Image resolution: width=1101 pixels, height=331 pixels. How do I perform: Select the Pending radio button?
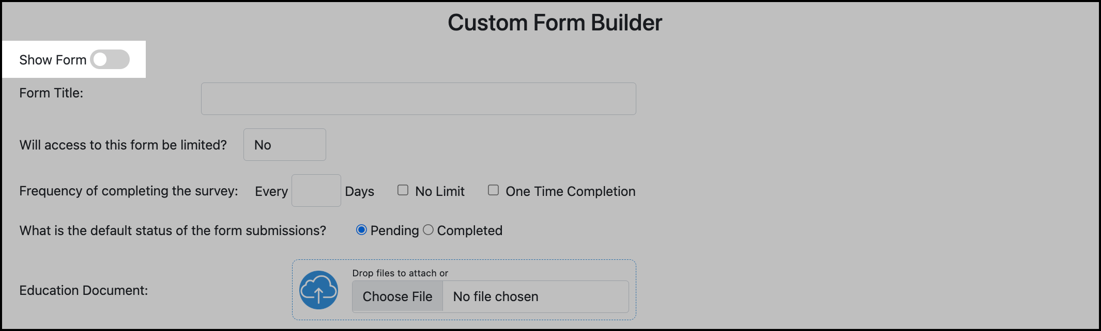[x=361, y=230]
